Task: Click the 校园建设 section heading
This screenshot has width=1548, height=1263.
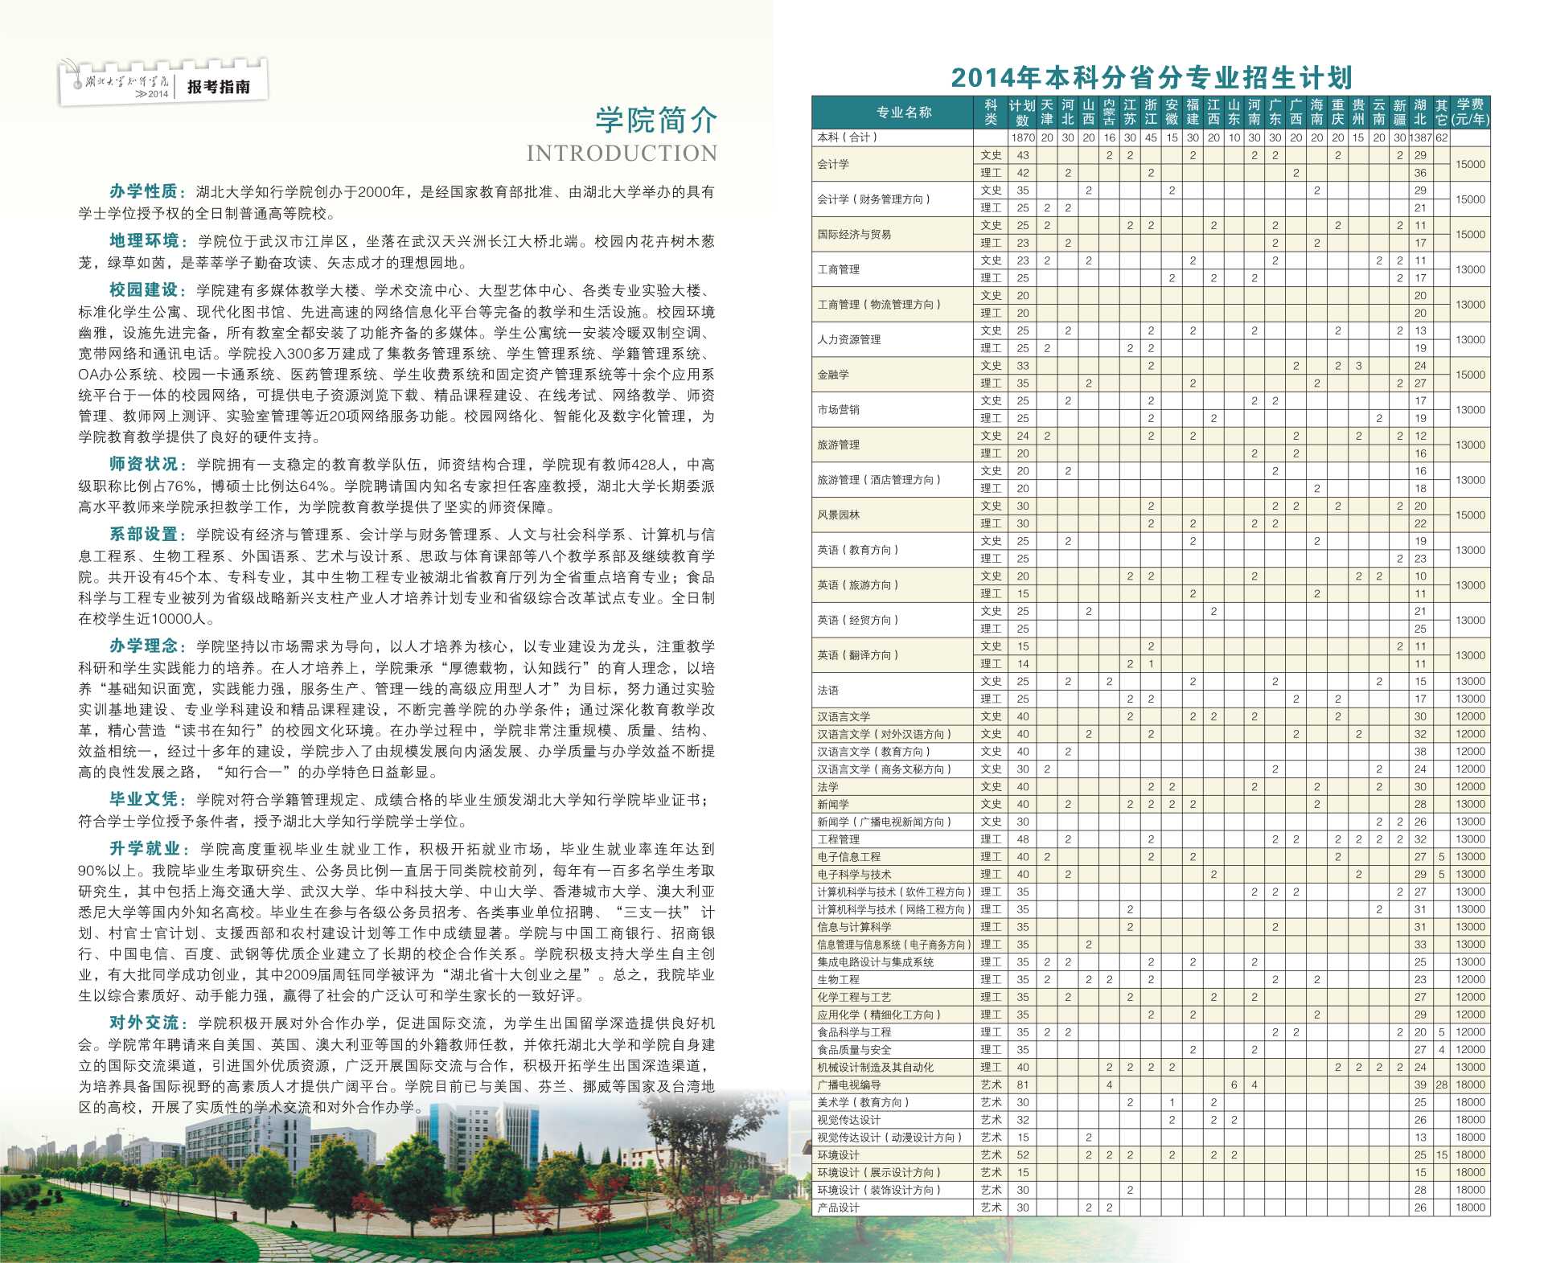Action: [143, 289]
